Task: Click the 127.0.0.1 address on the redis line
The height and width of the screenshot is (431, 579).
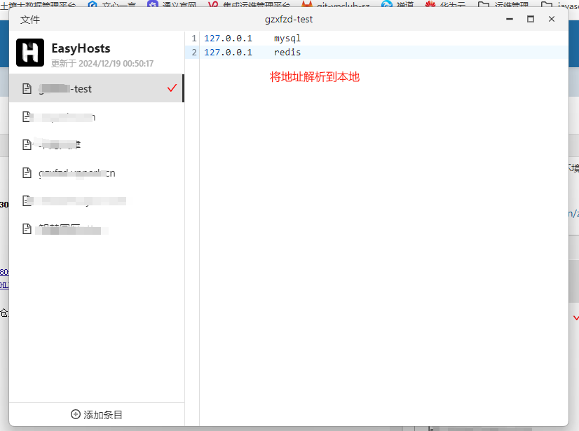Action: 229,53
